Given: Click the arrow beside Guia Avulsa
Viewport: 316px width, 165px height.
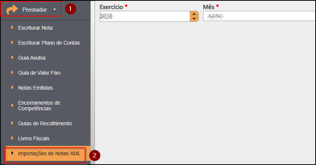Looking at the screenshot, I should (12, 57).
